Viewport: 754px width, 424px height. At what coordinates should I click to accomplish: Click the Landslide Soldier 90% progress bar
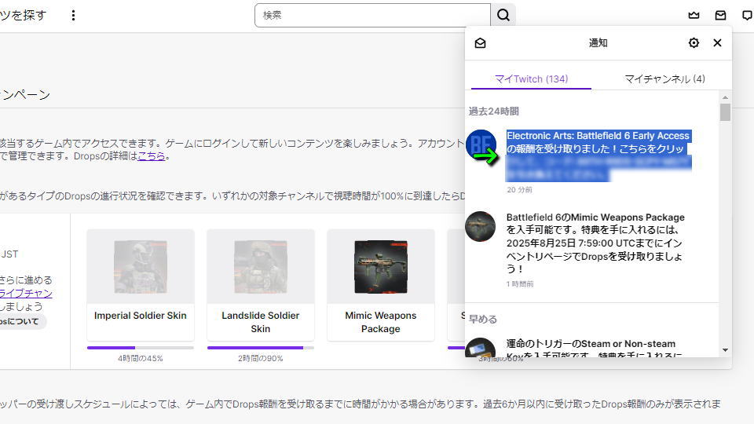[261, 348]
